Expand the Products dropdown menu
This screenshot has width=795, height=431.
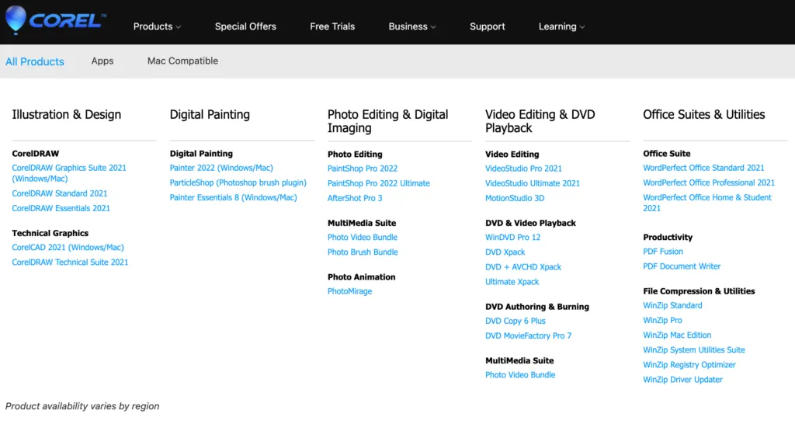pos(157,26)
